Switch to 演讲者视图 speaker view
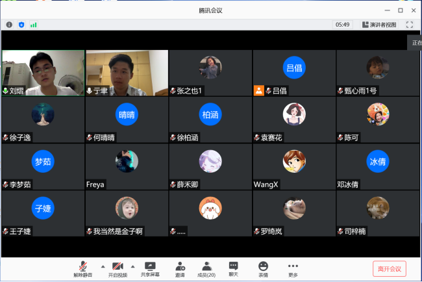The width and height of the screenshot is (422, 282). (x=379, y=25)
